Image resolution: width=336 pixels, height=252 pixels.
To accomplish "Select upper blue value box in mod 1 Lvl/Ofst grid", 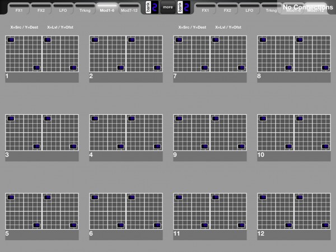I will click(x=48, y=40).
